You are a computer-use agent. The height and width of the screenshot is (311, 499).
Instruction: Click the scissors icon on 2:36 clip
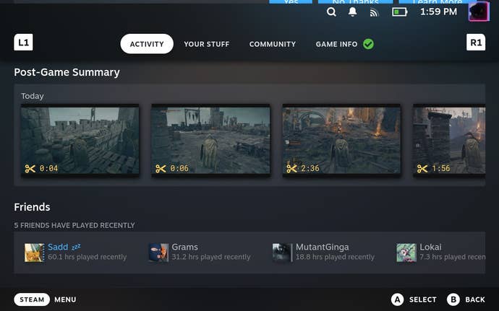click(x=291, y=168)
